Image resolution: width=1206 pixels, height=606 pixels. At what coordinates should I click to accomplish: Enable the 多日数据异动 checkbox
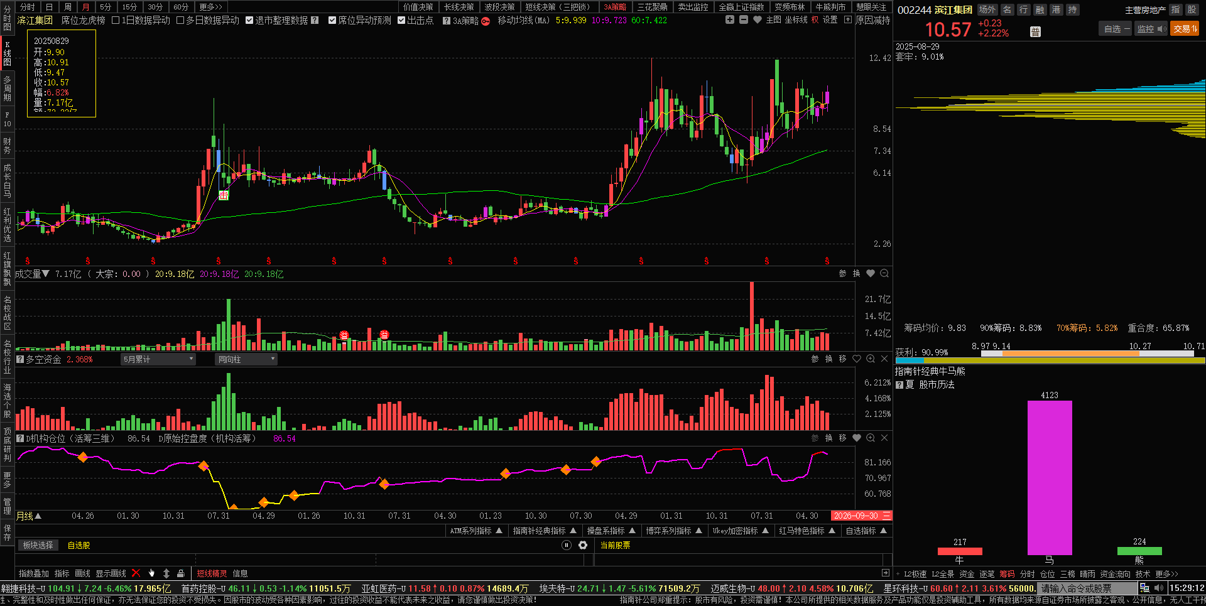click(180, 20)
